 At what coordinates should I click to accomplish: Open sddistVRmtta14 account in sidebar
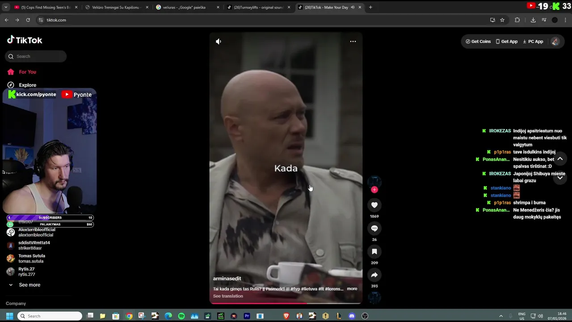tap(34, 245)
